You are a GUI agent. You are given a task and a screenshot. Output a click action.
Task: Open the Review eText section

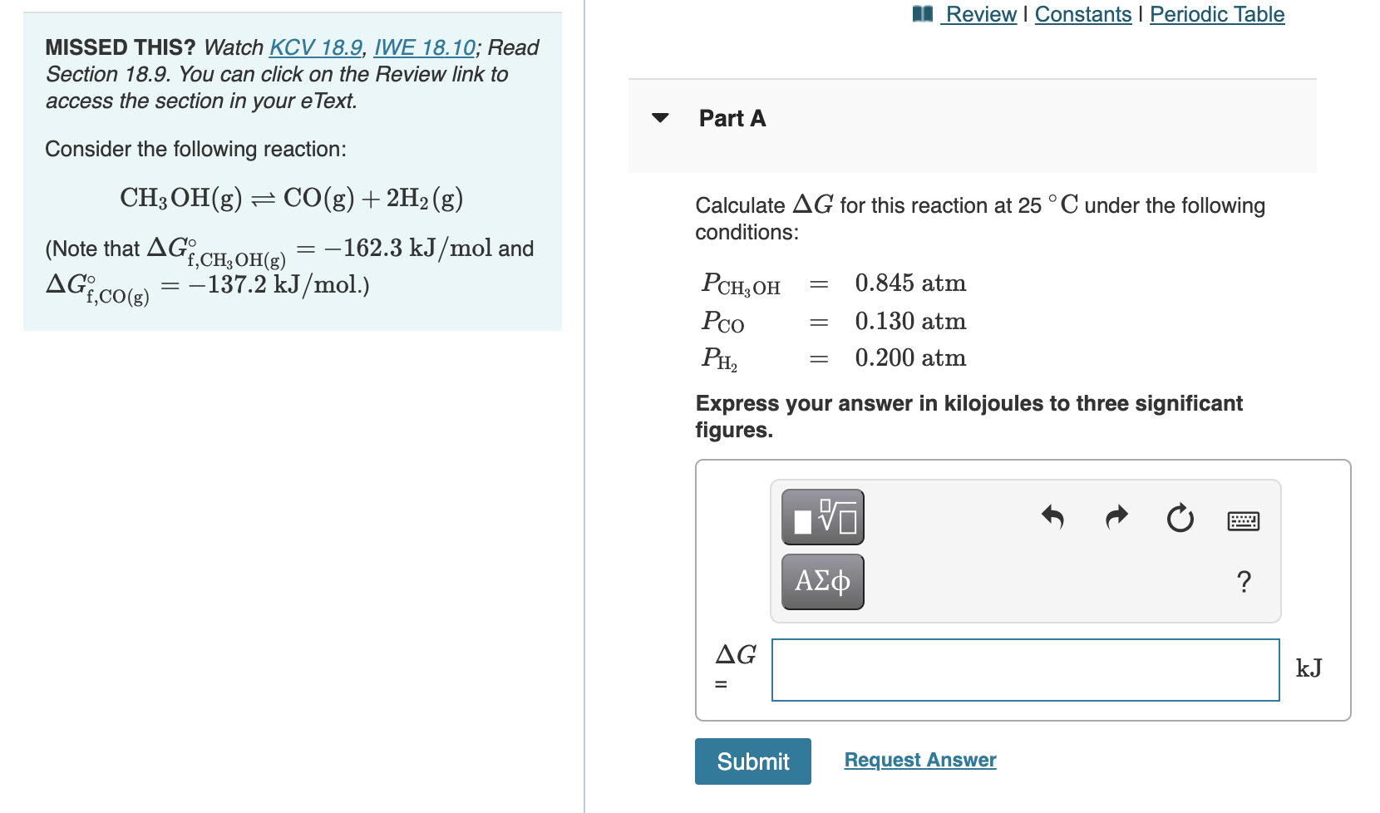(980, 13)
